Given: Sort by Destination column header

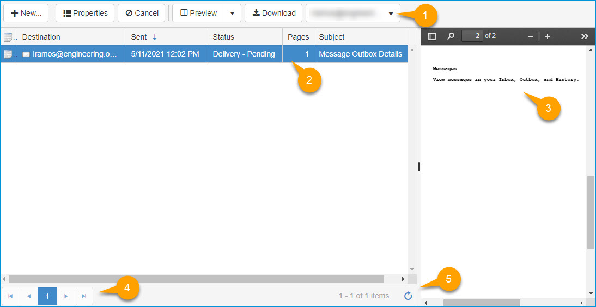Looking at the screenshot, I should pyautogui.click(x=72, y=37).
